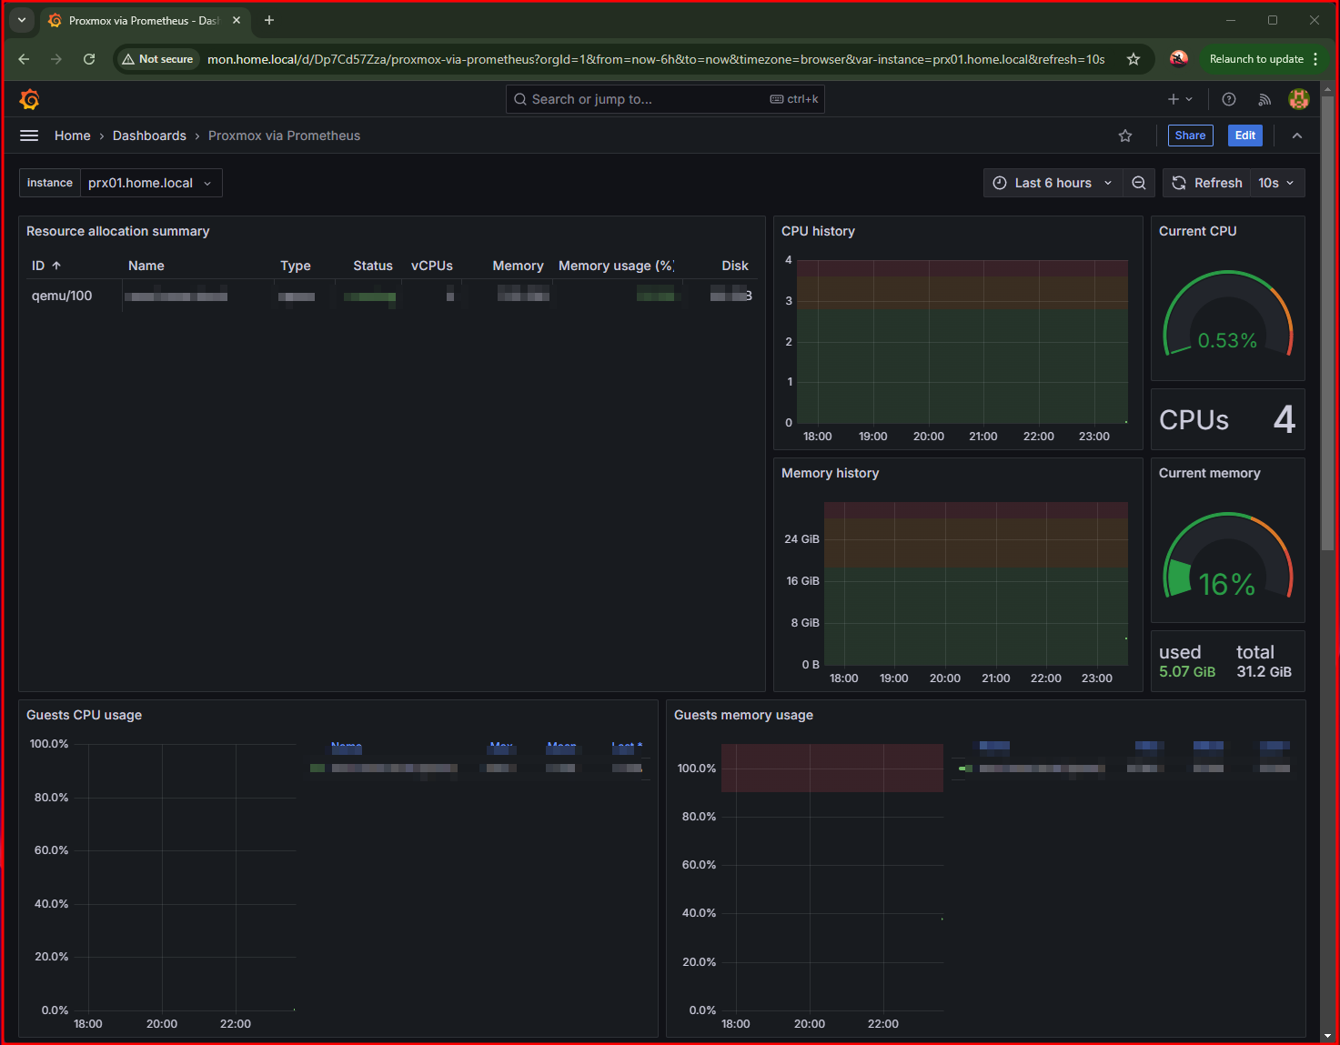Click the green legend swatch in Guests memory usage

tap(965, 769)
